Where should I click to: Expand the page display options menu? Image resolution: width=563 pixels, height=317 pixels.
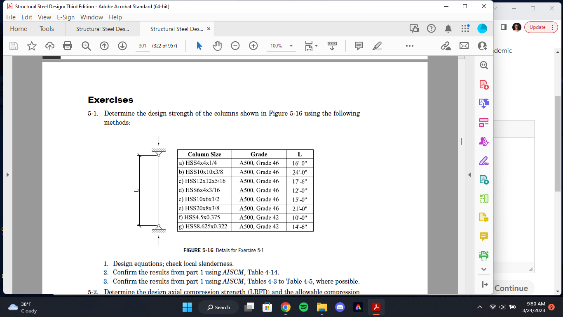[x=317, y=46]
